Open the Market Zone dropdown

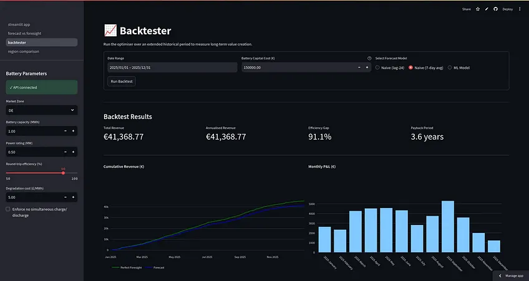point(42,110)
